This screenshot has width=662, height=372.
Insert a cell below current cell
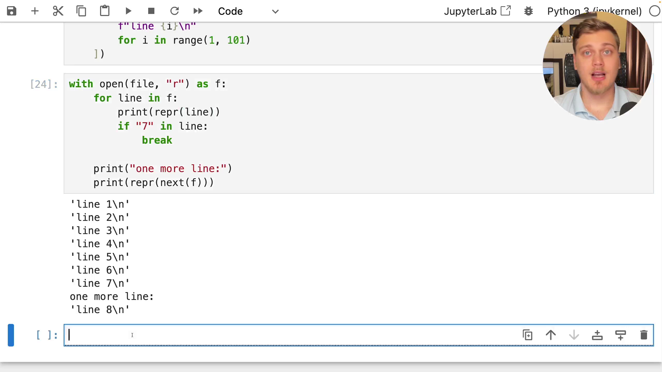[x=621, y=335]
